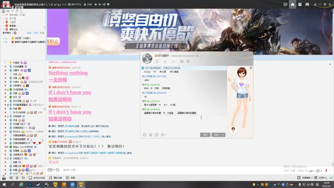
Task: Click the first If I don't have you message
Action: coord(70,92)
